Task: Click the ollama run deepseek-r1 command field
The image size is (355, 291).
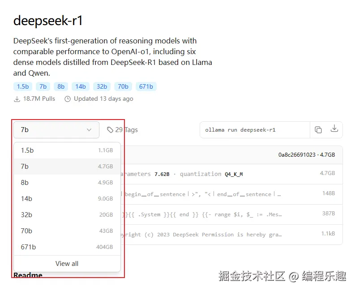Action: pos(255,130)
